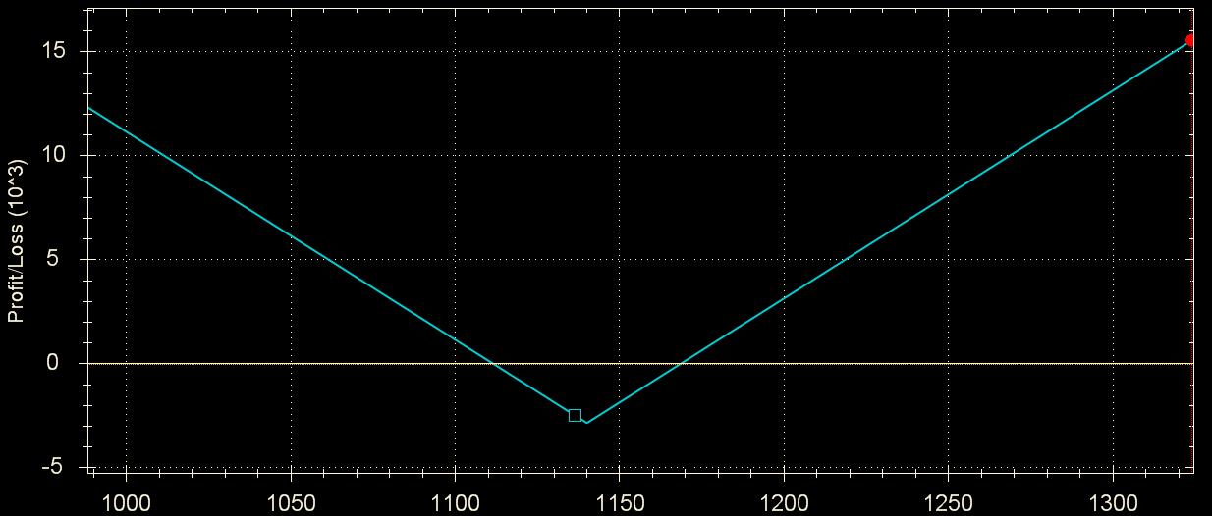Click the red dot at the line's end

coord(1190,40)
